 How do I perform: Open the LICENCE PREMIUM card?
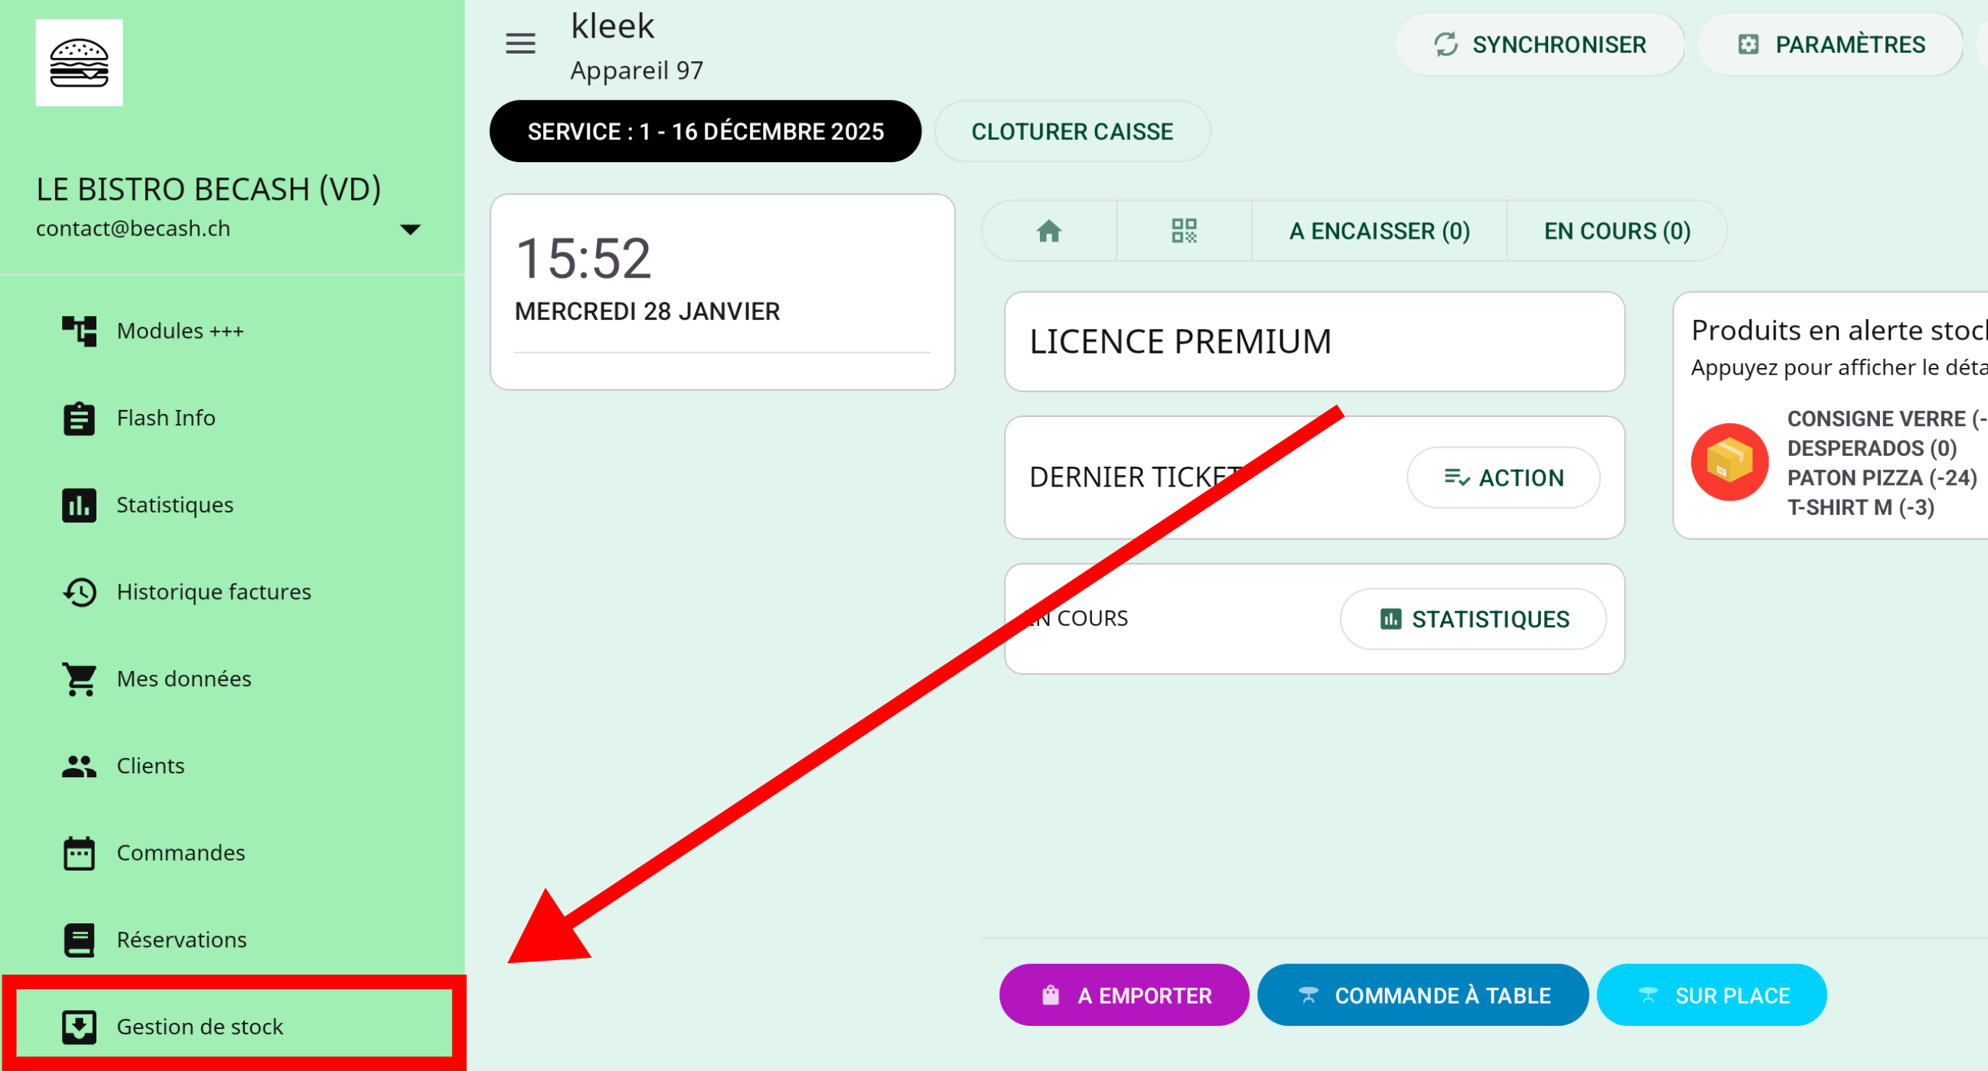[1314, 342]
